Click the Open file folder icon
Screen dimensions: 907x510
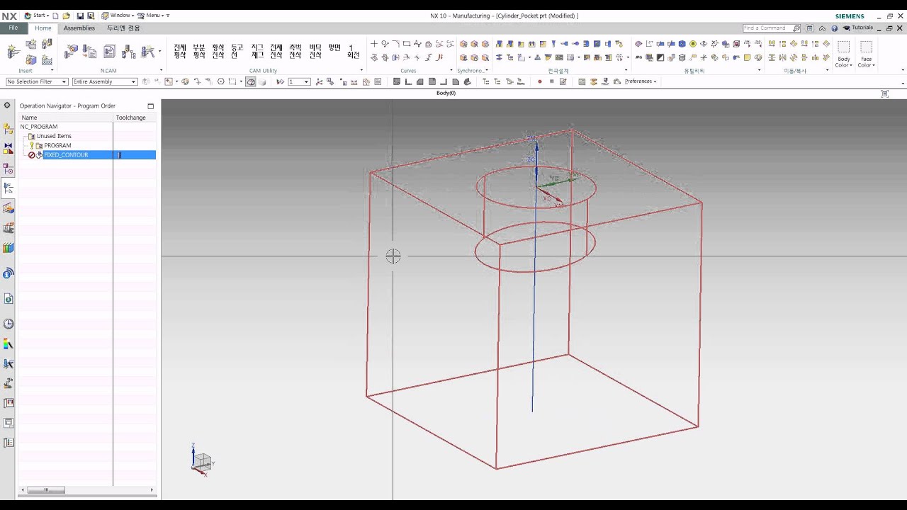click(x=66, y=16)
